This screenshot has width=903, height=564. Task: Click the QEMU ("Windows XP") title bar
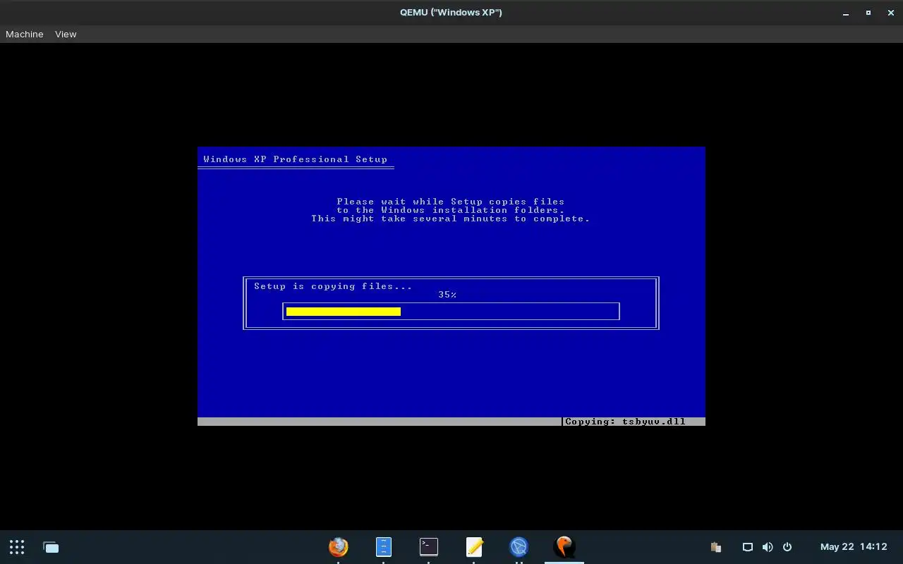451,12
